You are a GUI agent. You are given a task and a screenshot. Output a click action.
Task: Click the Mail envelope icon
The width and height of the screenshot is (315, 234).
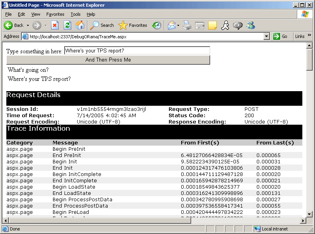(171, 25)
